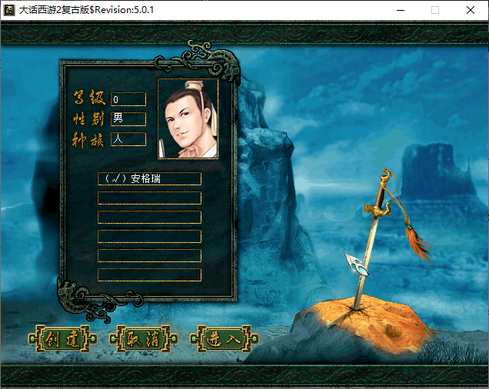Click the 进入 (Enter) button
Screen dimensions: 489x389
(221, 338)
